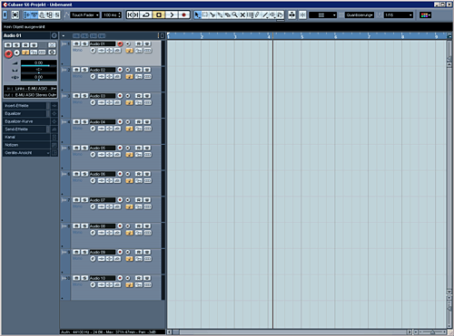Open the output routing E-MU ASIO Stereo Out dropdown
The height and width of the screenshot is (336, 454).
[30, 95]
